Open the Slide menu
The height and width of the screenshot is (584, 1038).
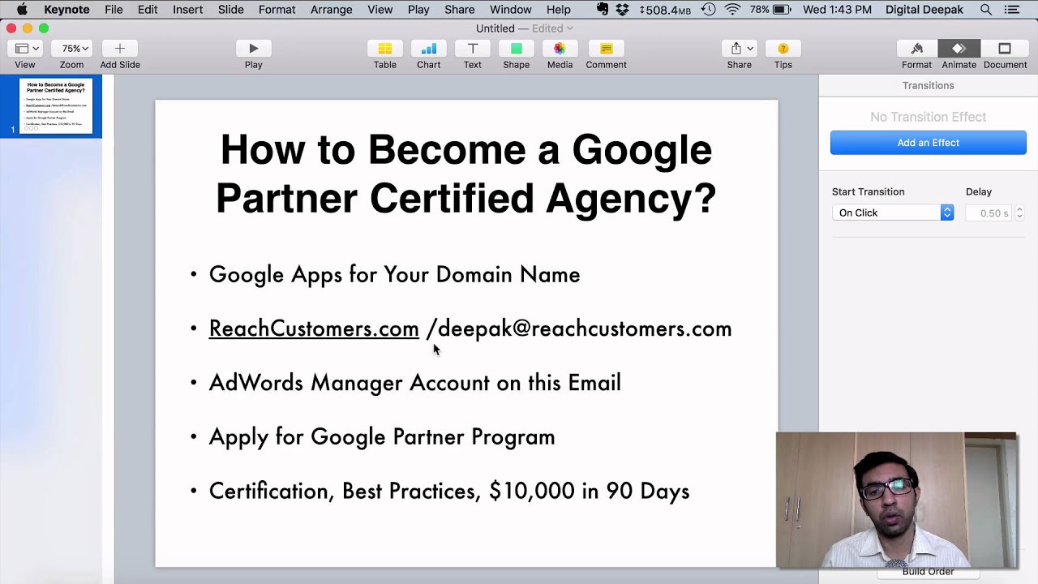[x=231, y=10]
